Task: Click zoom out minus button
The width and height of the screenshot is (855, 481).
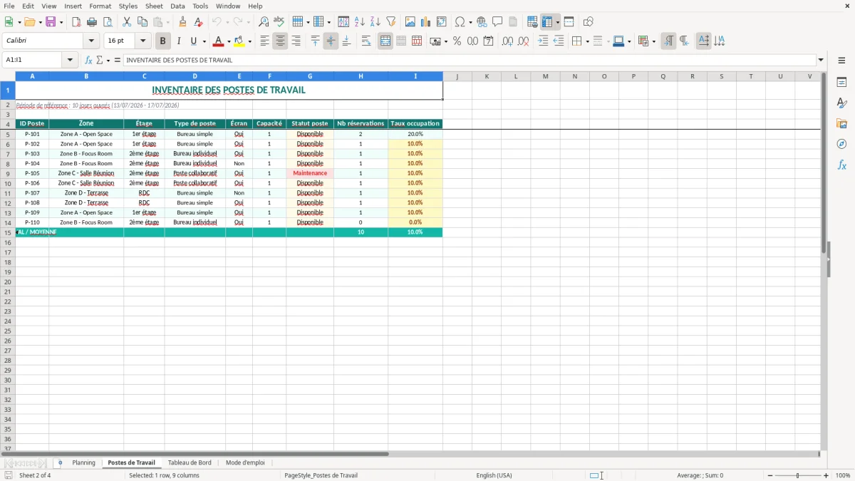Action: click(769, 475)
